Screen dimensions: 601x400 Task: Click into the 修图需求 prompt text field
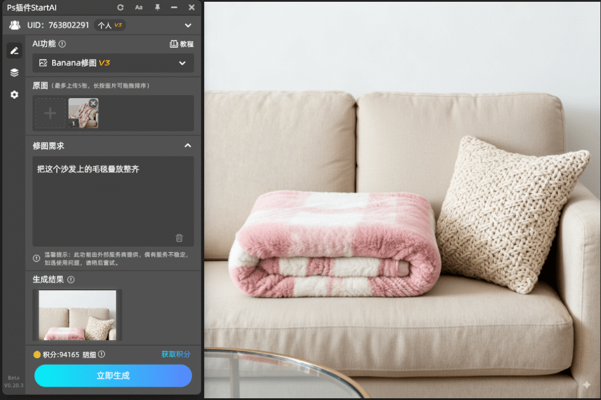click(x=113, y=200)
